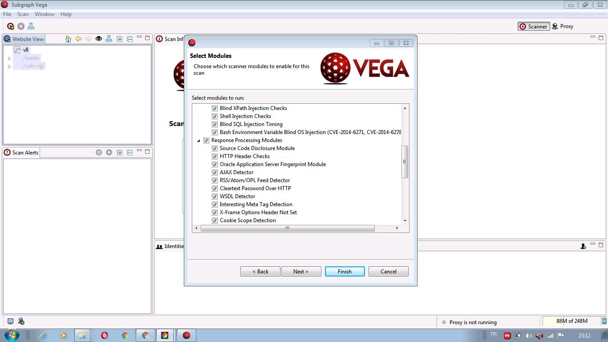This screenshot has height=342, width=608.
Task: Click the hierarchy layout icon in Website View
Action: coord(109,39)
